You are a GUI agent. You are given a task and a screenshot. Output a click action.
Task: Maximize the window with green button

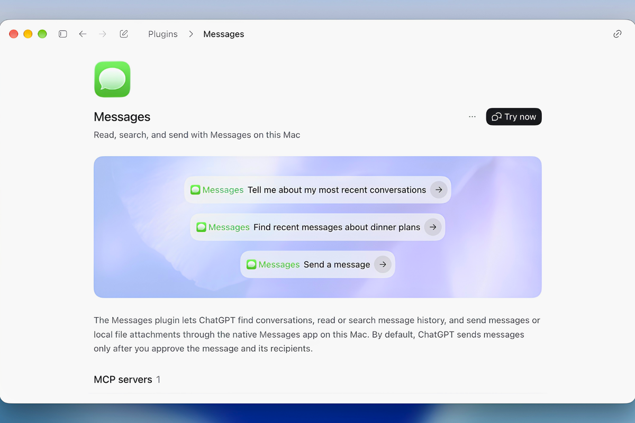click(42, 34)
